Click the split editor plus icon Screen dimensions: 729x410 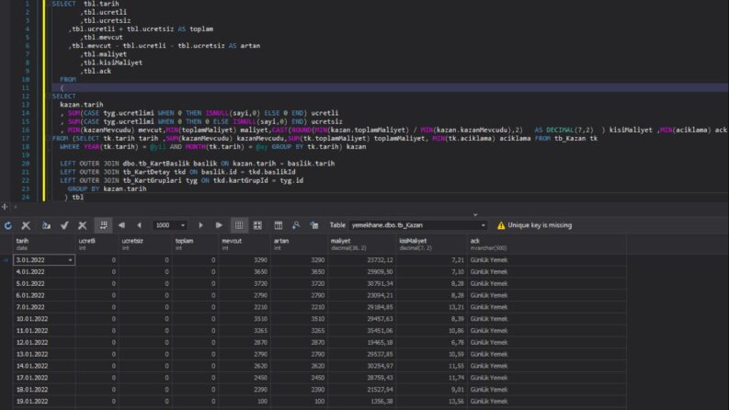(x=5, y=207)
